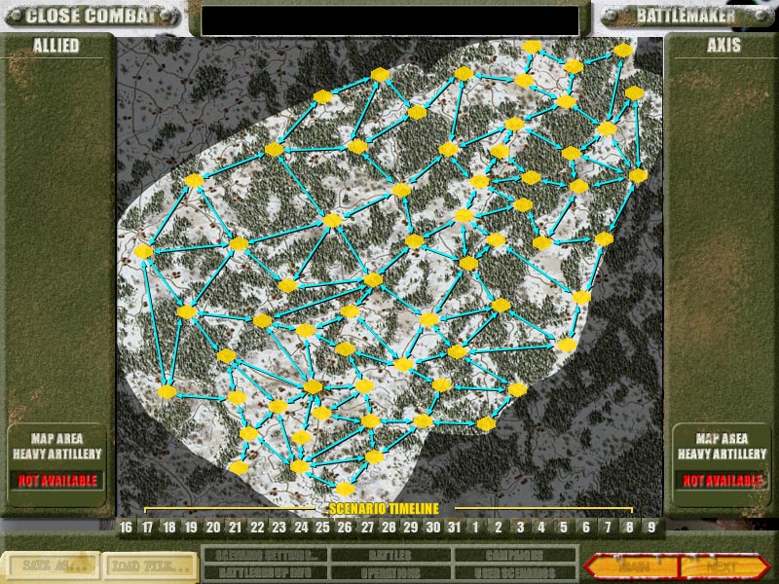The height and width of the screenshot is (584, 779).
Task: Select day 30 in the timeline
Action: [x=432, y=528]
